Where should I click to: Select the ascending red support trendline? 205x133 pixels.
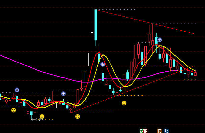pos(133,89)
